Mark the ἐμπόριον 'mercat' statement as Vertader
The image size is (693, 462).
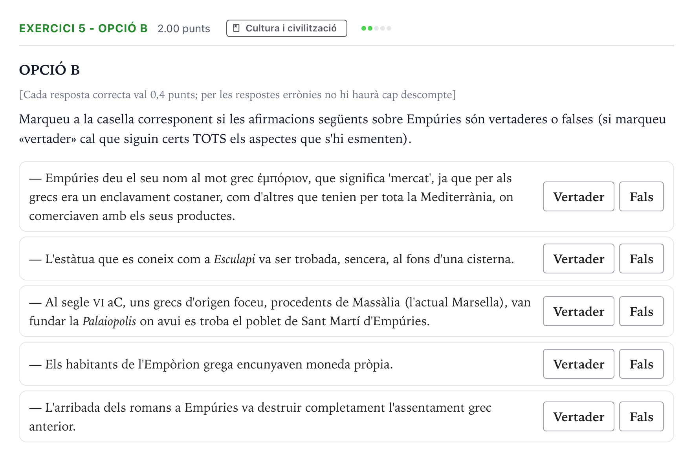[x=578, y=196]
